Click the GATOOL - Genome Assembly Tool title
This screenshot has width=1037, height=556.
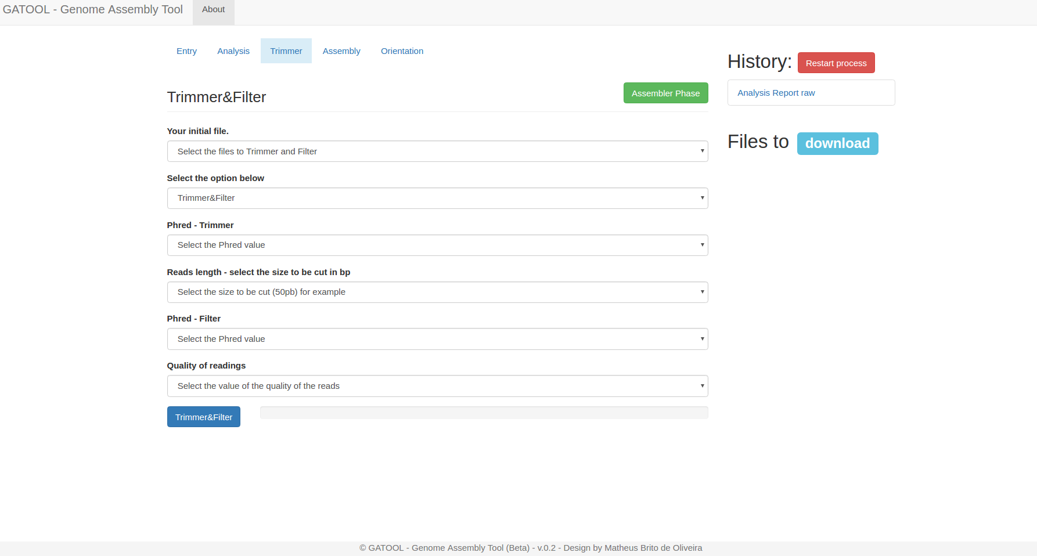coord(92,9)
